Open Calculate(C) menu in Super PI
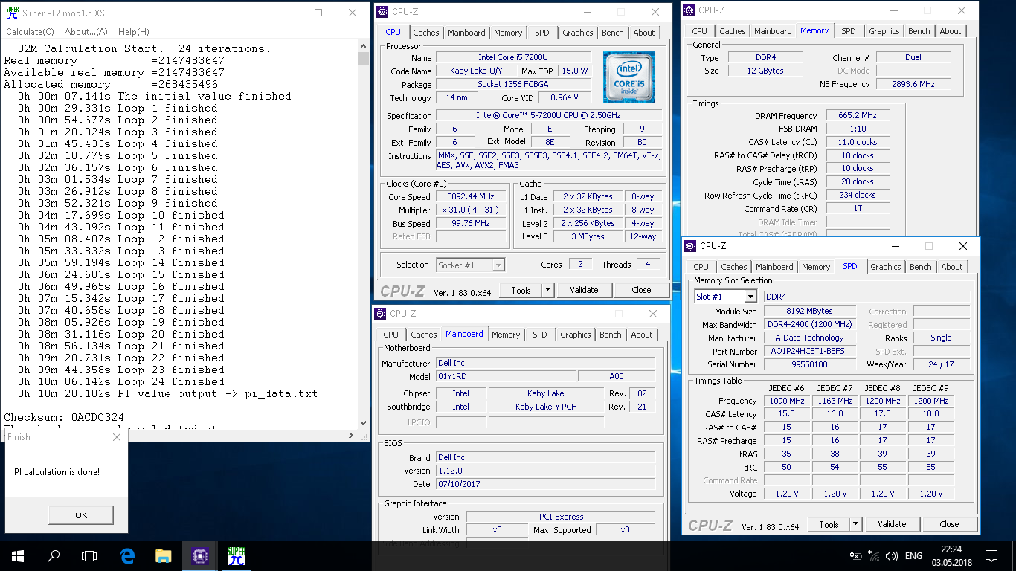Image resolution: width=1016 pixels, height=571 pixels. coord(30,32)
